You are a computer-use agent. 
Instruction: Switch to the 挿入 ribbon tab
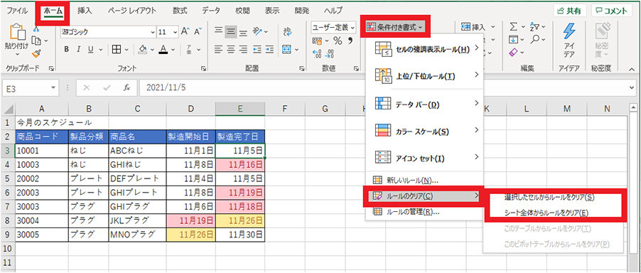[85, 11]
